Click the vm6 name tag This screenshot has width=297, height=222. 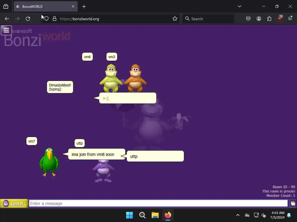[87, 57]
